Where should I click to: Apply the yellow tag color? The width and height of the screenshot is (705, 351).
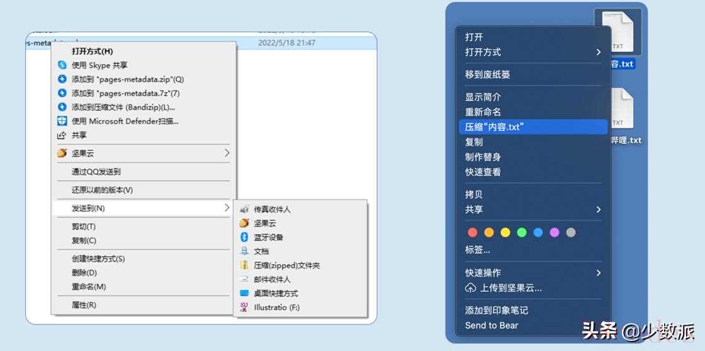(505, 232)
